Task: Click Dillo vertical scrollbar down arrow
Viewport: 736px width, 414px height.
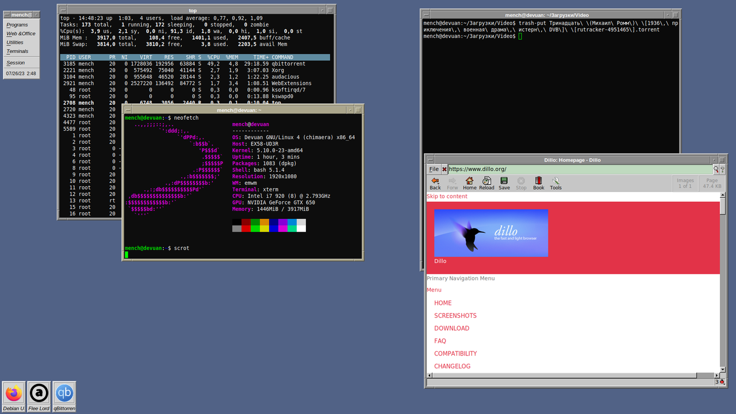Action: point(723,370)
